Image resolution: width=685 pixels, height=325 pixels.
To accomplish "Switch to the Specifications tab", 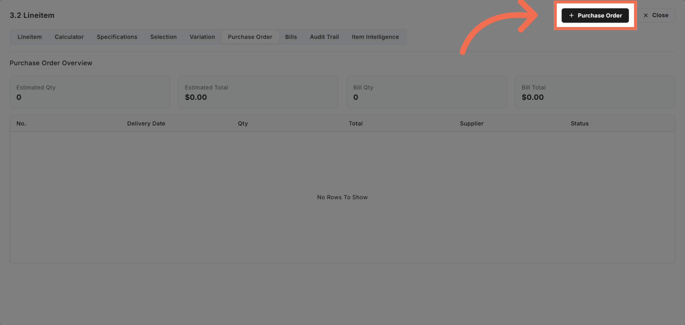I will pos(117,37).
